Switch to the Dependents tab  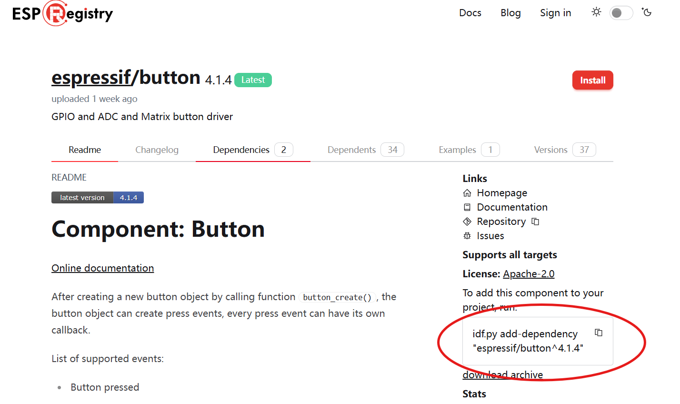pyautogui.click(x=366, y=150)
